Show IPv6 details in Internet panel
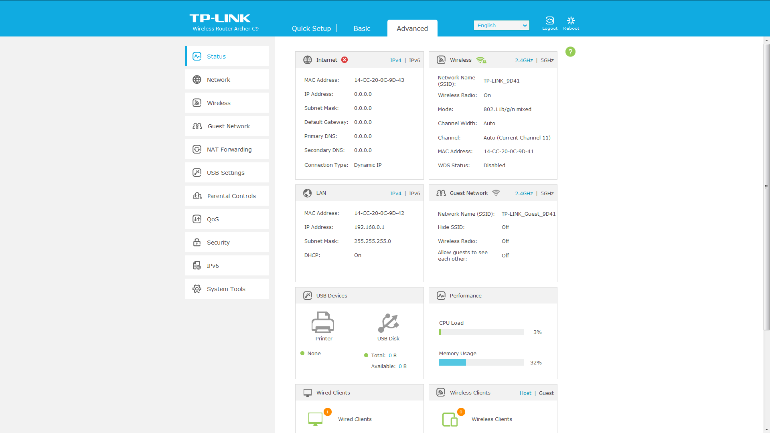This screenshot has height=433, width=770. pyautogui.click(x=415, y=60)
